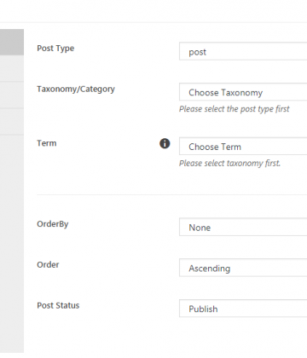Viewport: 307px width, 358px height.
Task: Click the 'Please select taxonomy first.' hint
Action: tap(229, 164)
